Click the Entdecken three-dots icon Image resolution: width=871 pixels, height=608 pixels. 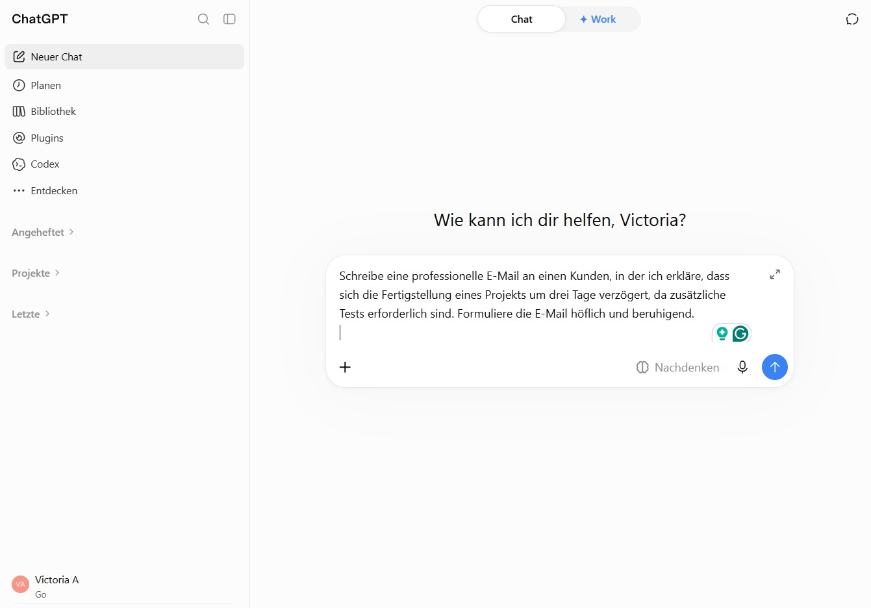click(x=19, y=190)
